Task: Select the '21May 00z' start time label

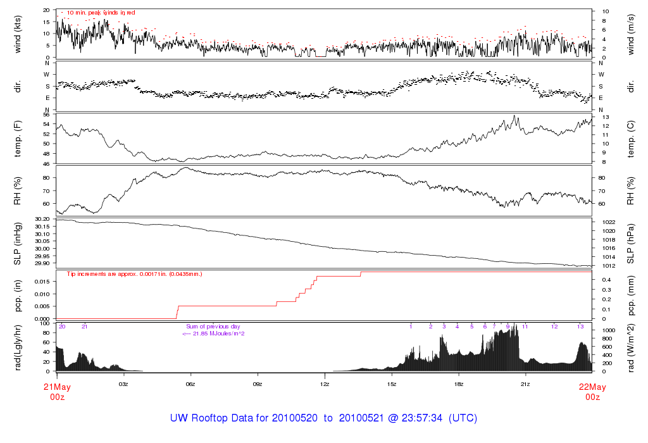Action: tap(58, 392)
